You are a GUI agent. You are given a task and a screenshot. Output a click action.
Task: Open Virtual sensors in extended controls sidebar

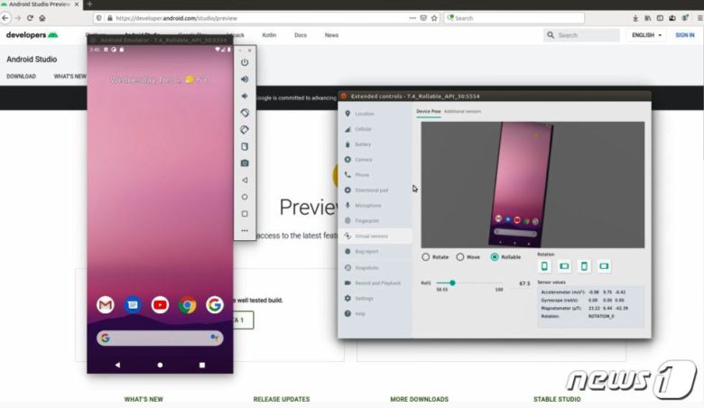tap(371, 236)
